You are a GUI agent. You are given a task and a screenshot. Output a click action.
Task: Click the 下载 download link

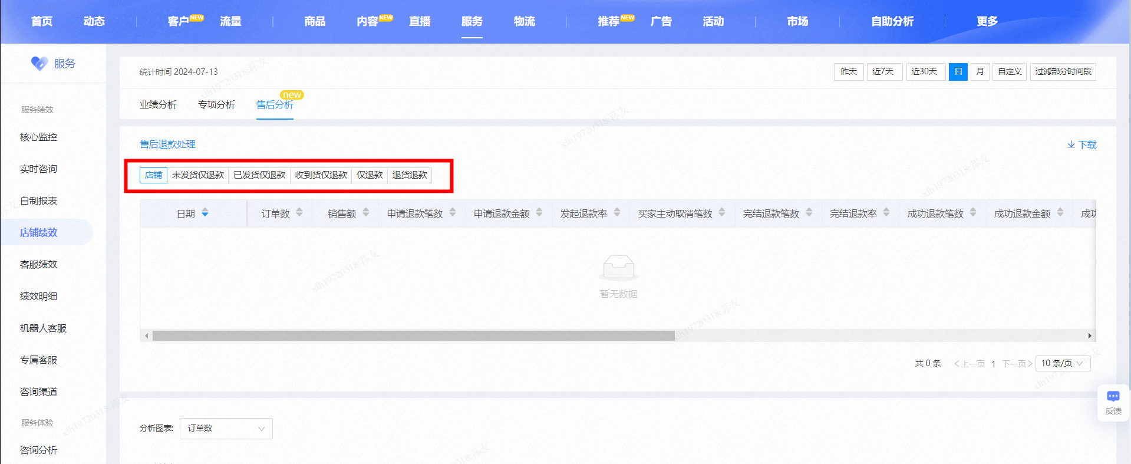coord(1081,144)
